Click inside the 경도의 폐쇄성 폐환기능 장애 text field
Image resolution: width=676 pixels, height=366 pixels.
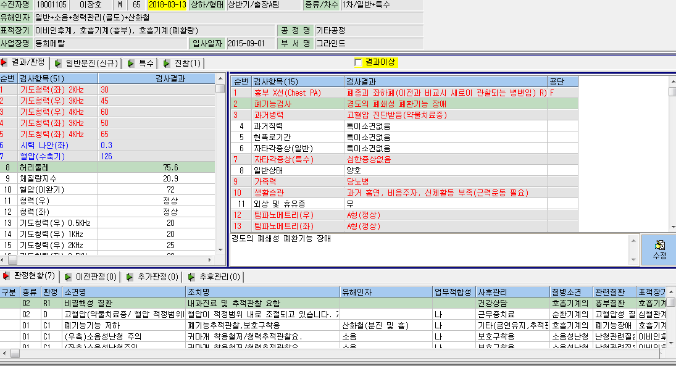tap(430, 249)
